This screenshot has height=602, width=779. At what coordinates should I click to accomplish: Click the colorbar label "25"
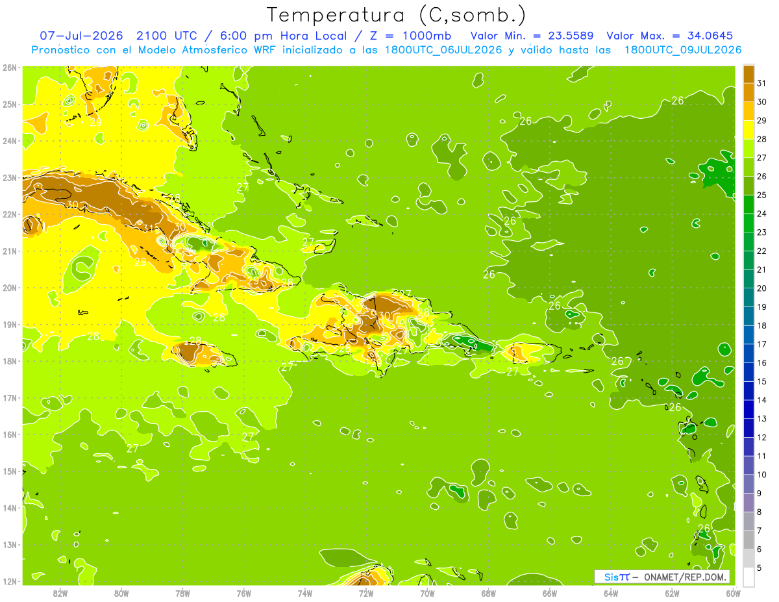(762, 195)
